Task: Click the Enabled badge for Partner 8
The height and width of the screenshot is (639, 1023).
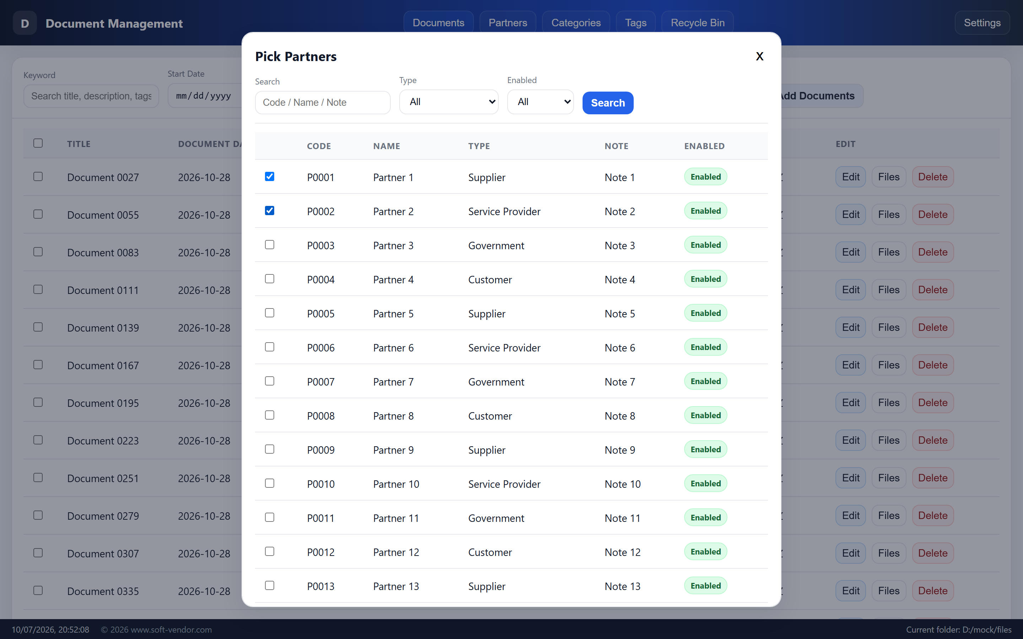Action: (x=705, y=415)
